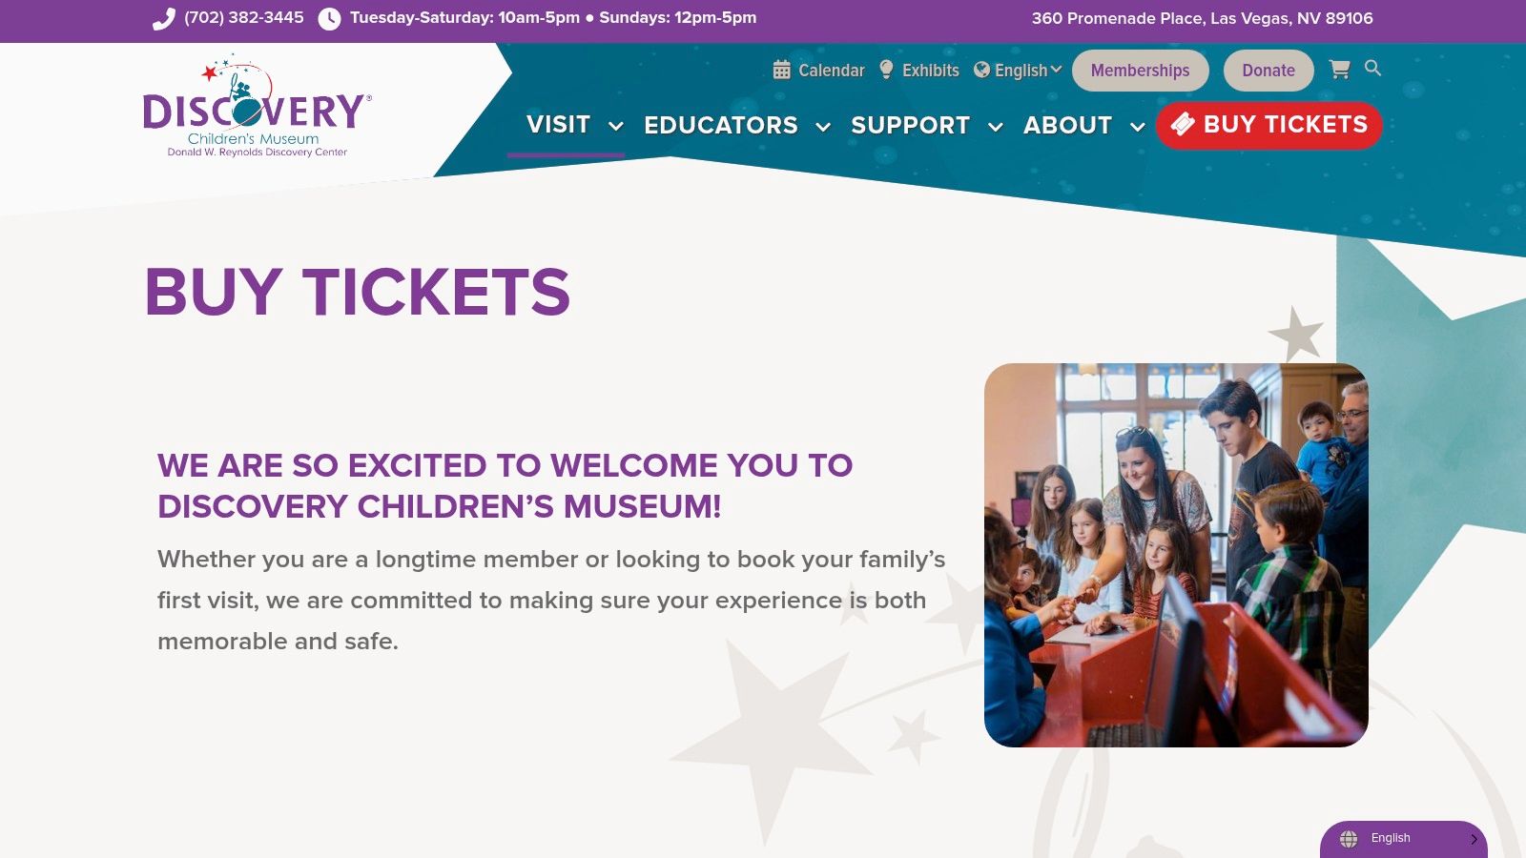Open the Educators menu item

pyautogui.click(x=721, y=125)
